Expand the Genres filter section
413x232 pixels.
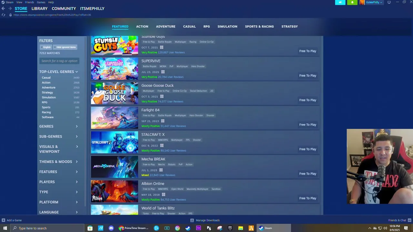[x=59, y=126]
